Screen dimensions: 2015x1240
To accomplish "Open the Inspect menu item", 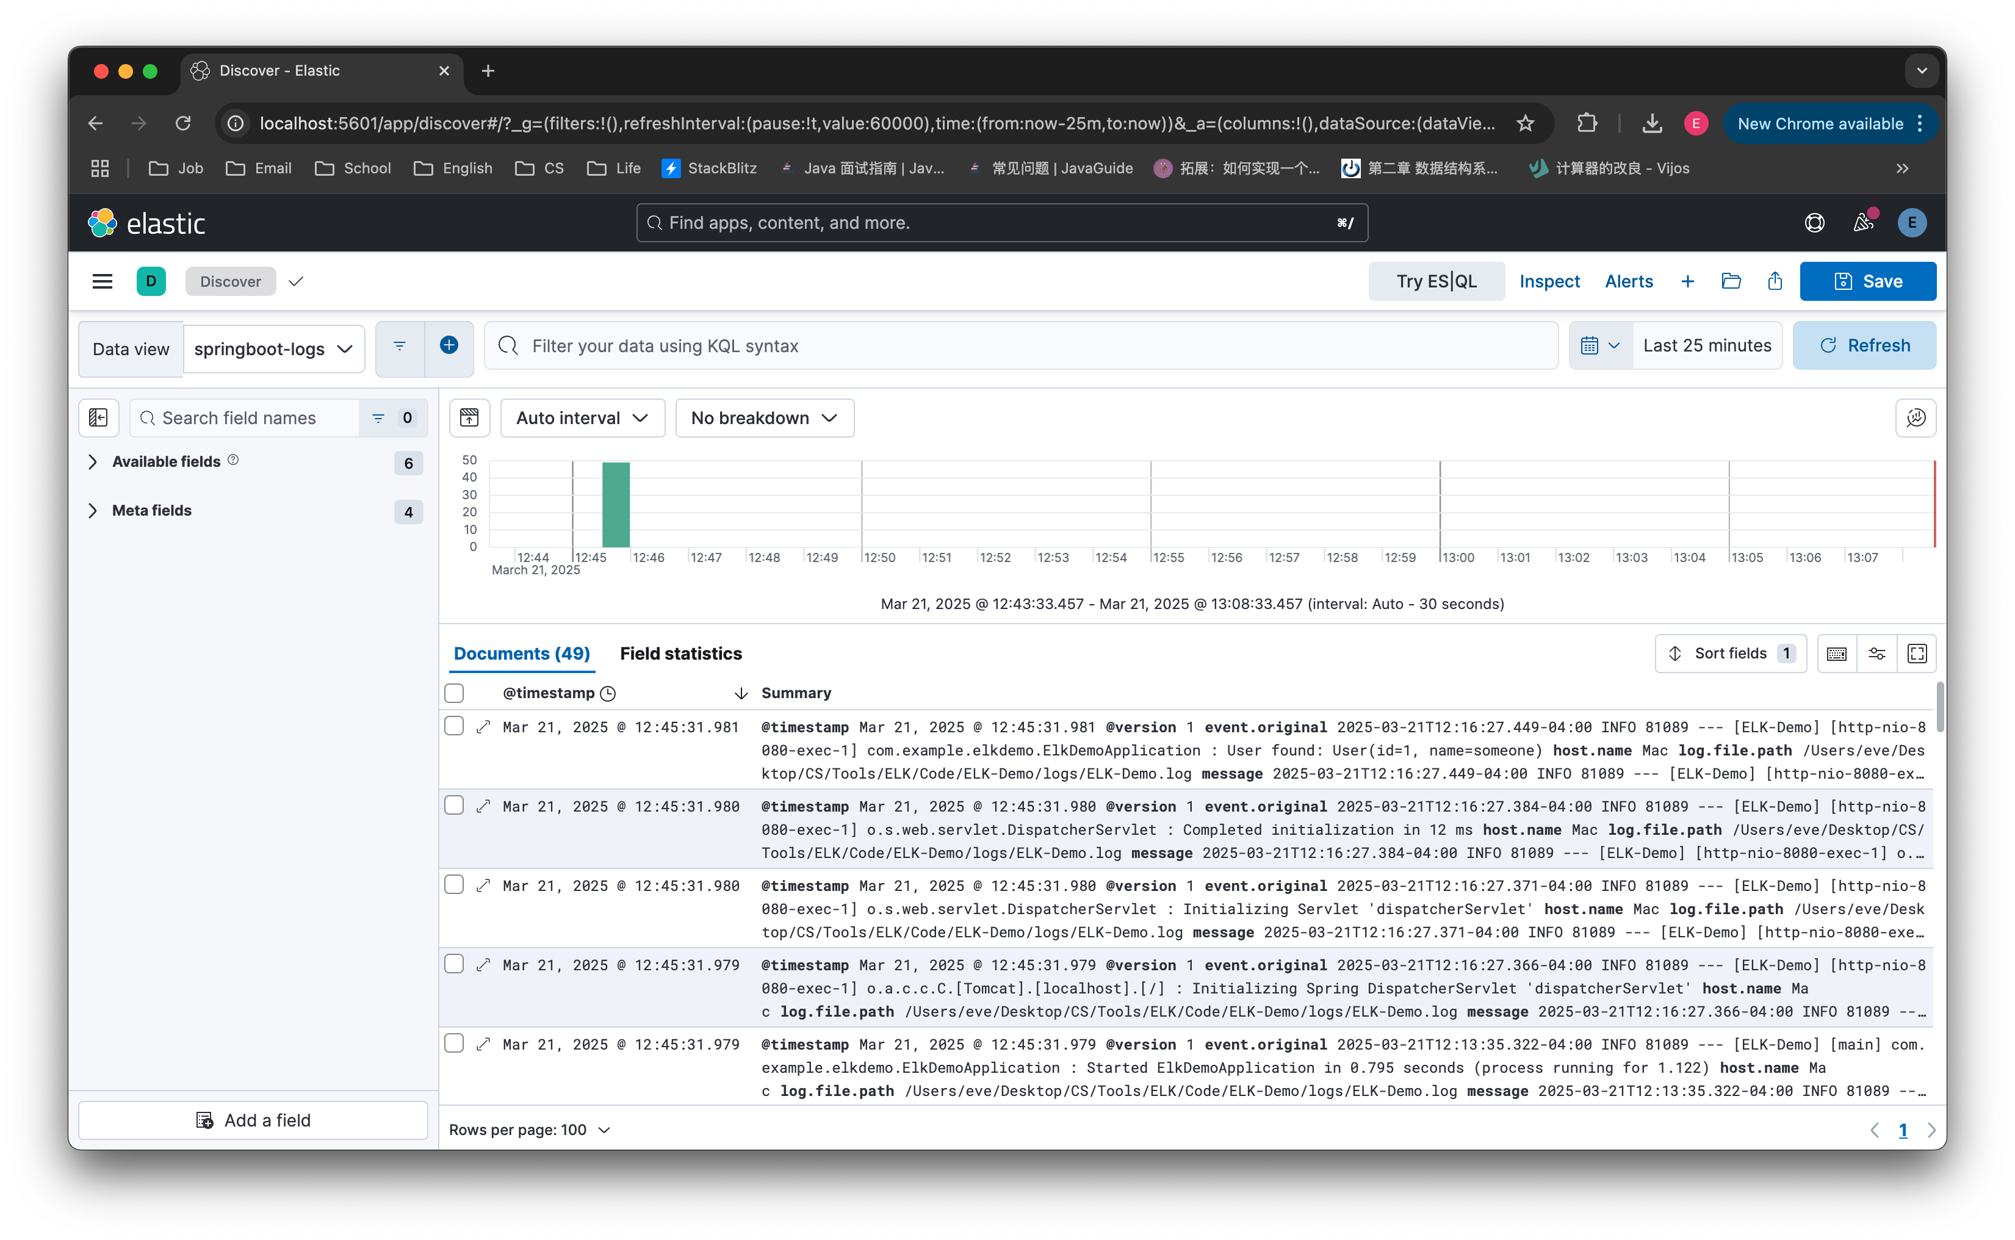I will tap(1548, 281).
